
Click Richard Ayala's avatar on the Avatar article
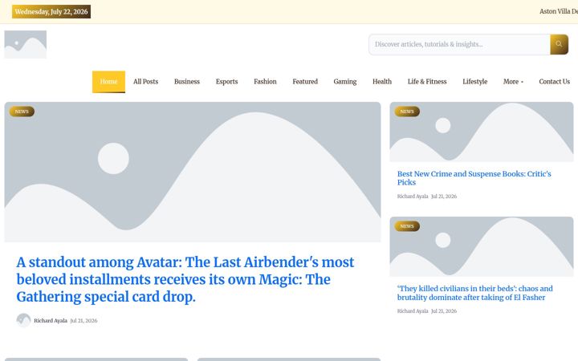click(x=23, y=320)
